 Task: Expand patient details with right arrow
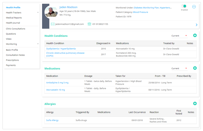tap(196, 25)
